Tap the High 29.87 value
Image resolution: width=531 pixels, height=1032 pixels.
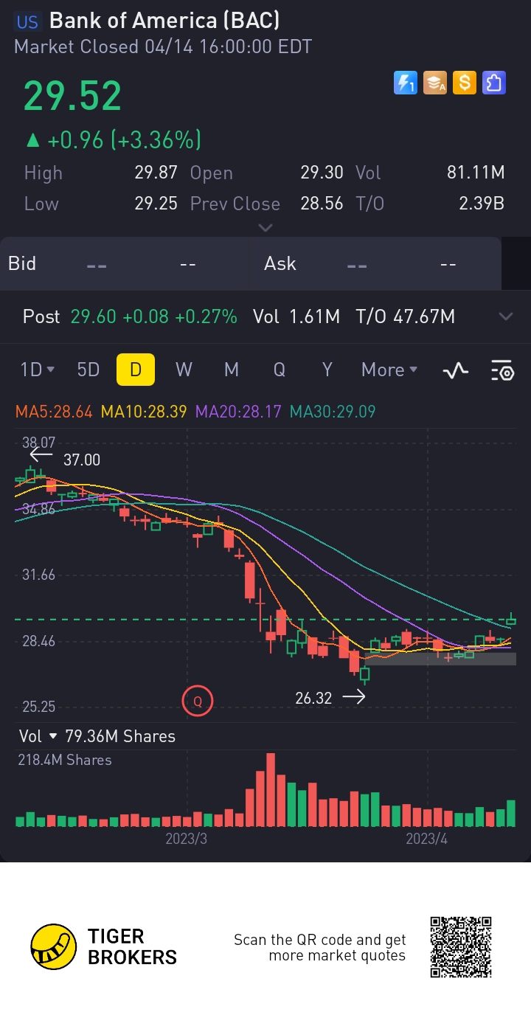(156, 173)
